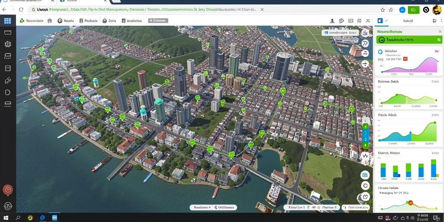Click the blue square icon tab in side panel

[x=380, y=21]
